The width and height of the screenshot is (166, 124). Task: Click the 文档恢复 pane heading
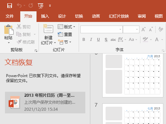pos(19,62)
